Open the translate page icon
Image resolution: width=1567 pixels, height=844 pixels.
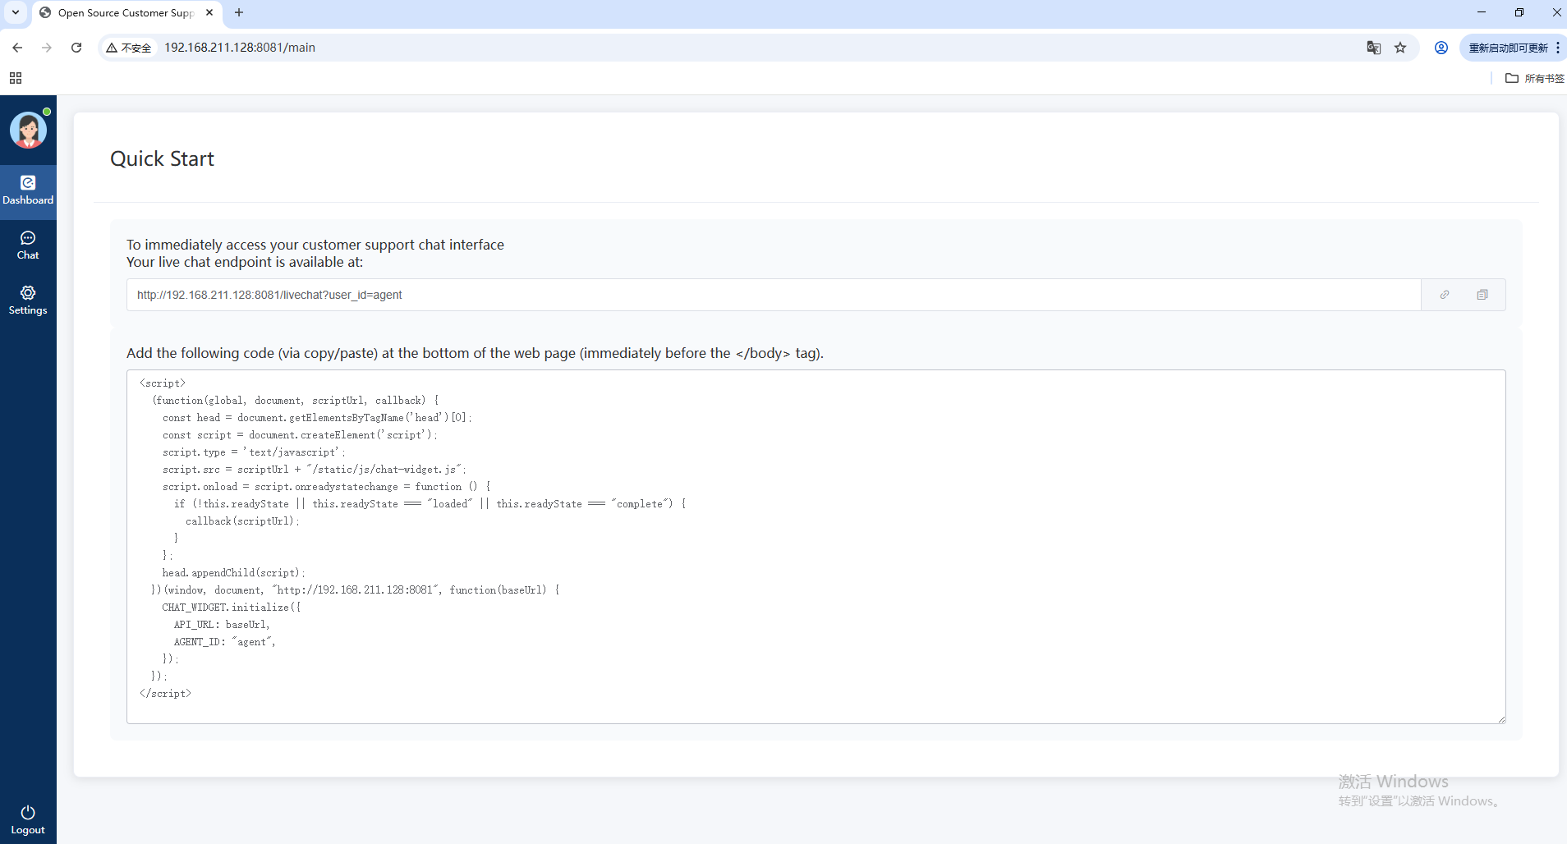pyautogui.click(x=1374, y=48)
